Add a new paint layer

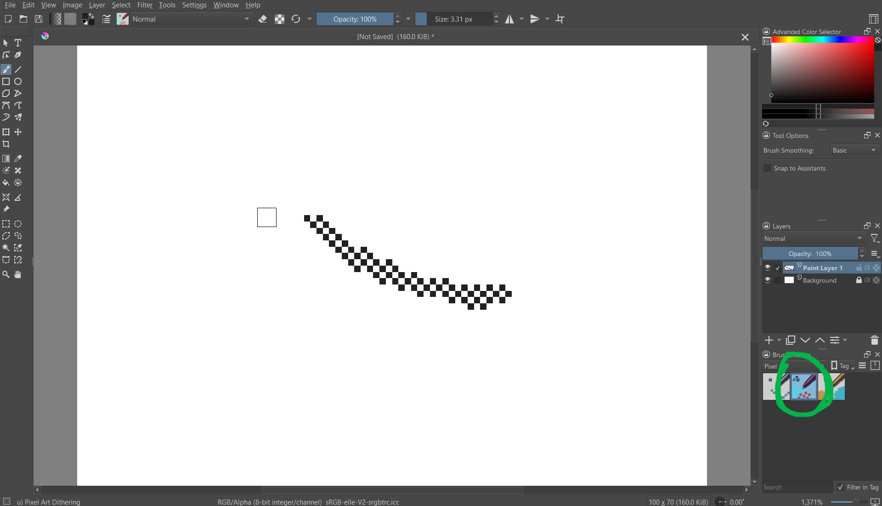(x=769, y=340)
